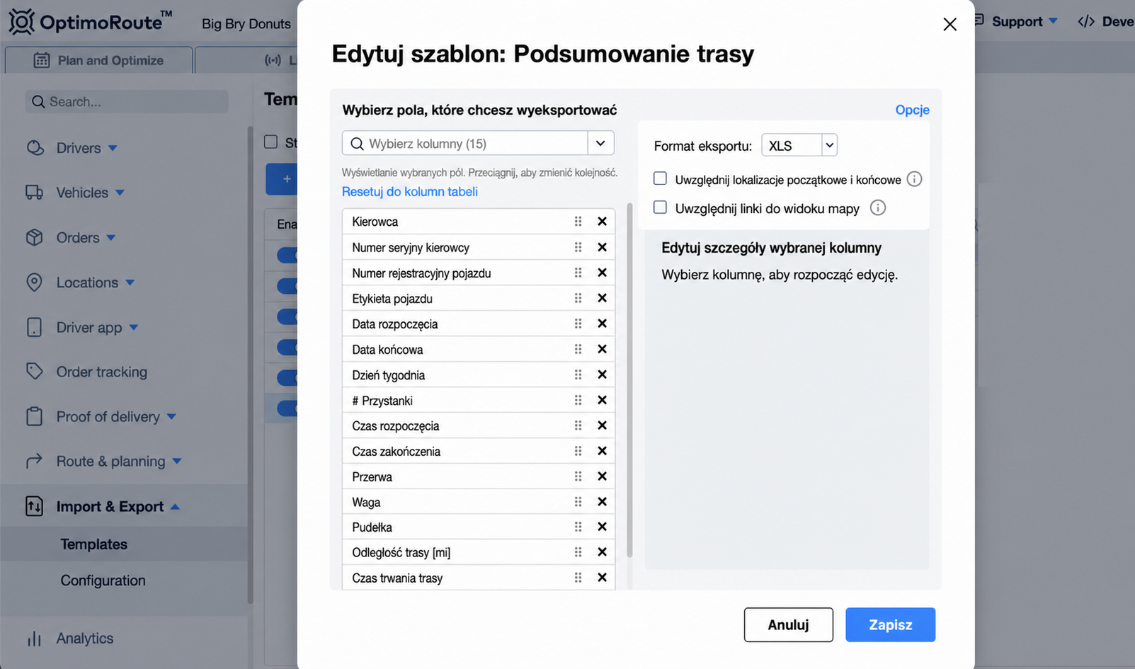This screenshot has height=669, width=1135.
Task: Click the column list scrollbar
Action: (x=629, y=381)
